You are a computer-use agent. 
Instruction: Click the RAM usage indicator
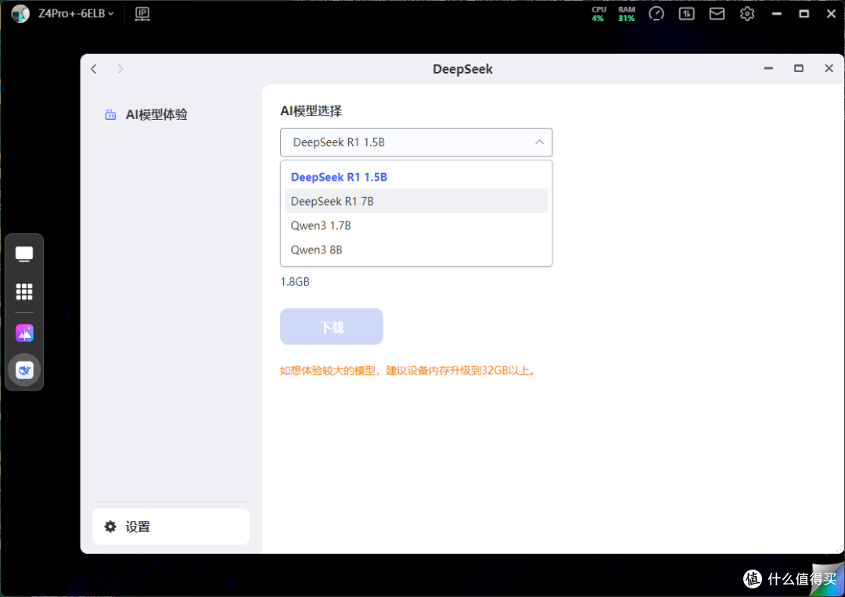[626, 14]
